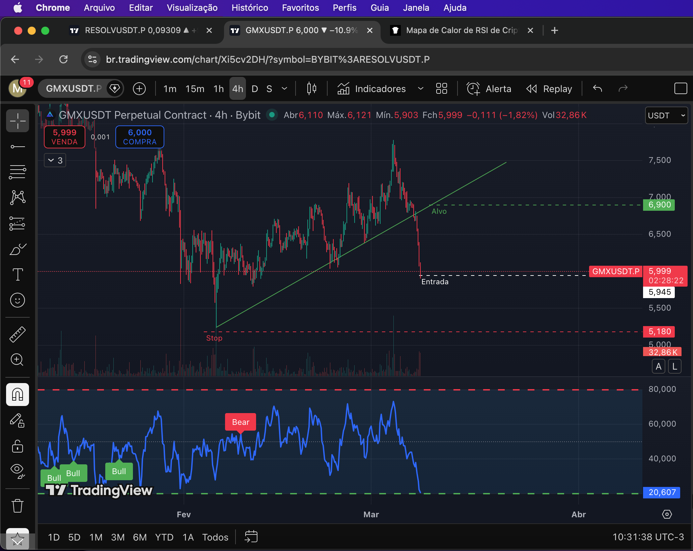
Task: Switch to the RESOLVUSDT.P browser tab
Action: (x=133, y=30)
